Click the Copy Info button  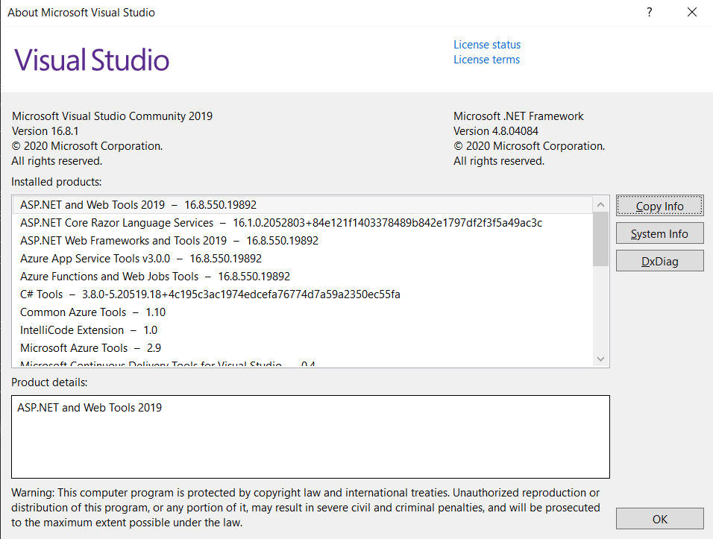(659, 206)
